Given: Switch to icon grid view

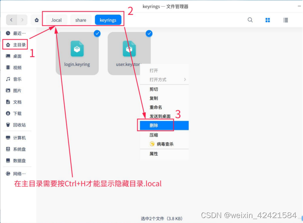Looking at the screenshot, I should click(267, 20).
